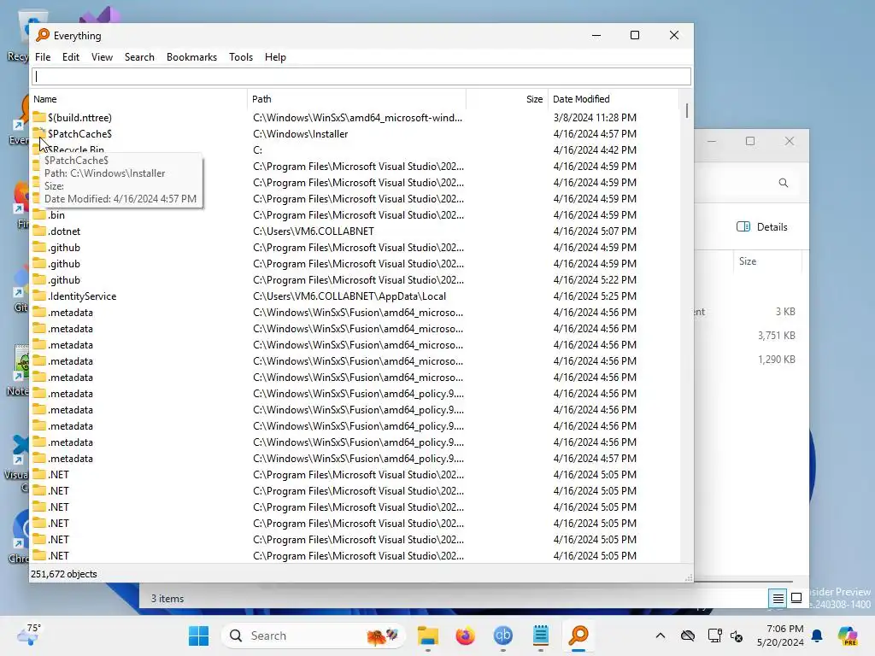
Task: Click the network display tray icon
Action: pyautogui.click(x=714, y=635)
